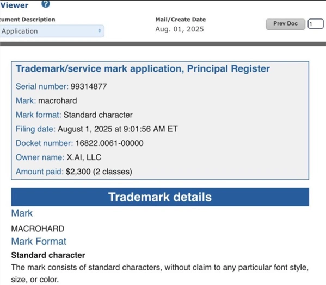Click the Mark format Standard character text
The width and height of the screenshot is (326, 285).
click(x=98, y=115)
